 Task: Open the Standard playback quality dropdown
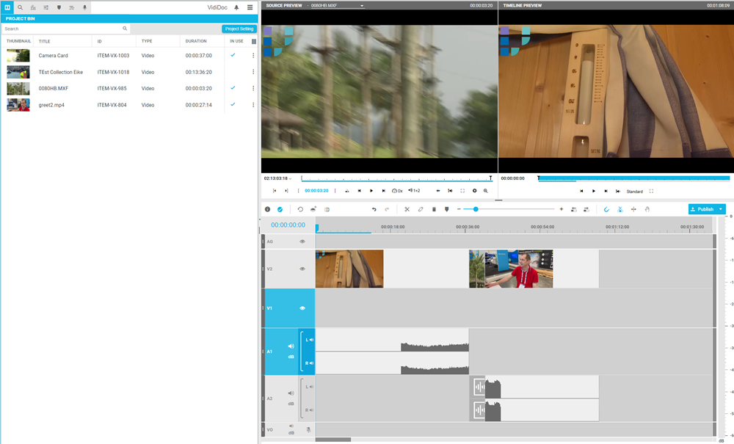pyautogui.click(x=633, y=191)
